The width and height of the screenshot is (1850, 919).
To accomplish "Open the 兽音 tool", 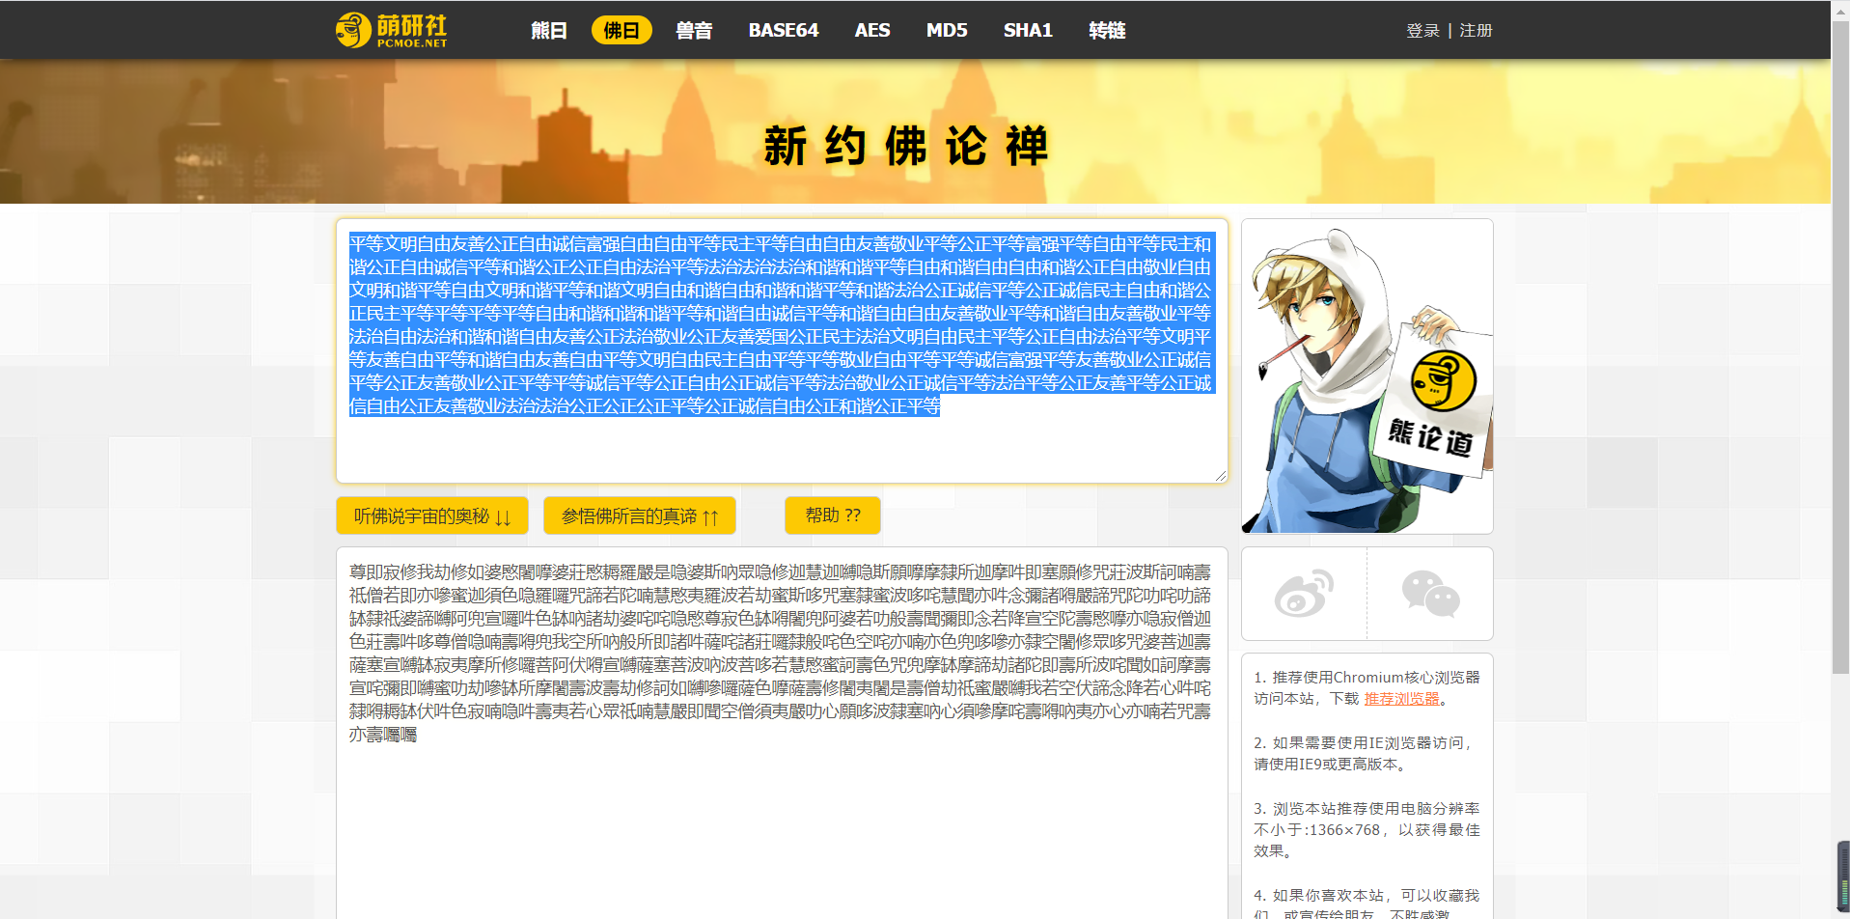I will point(694,30).
